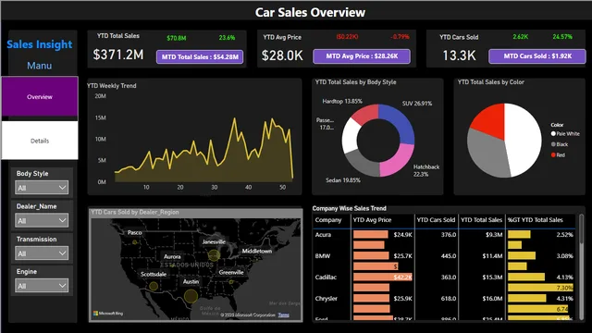Click the Janesville bubble on the map
The height and width of the screenshot is (333, 592).
(214, 255)
